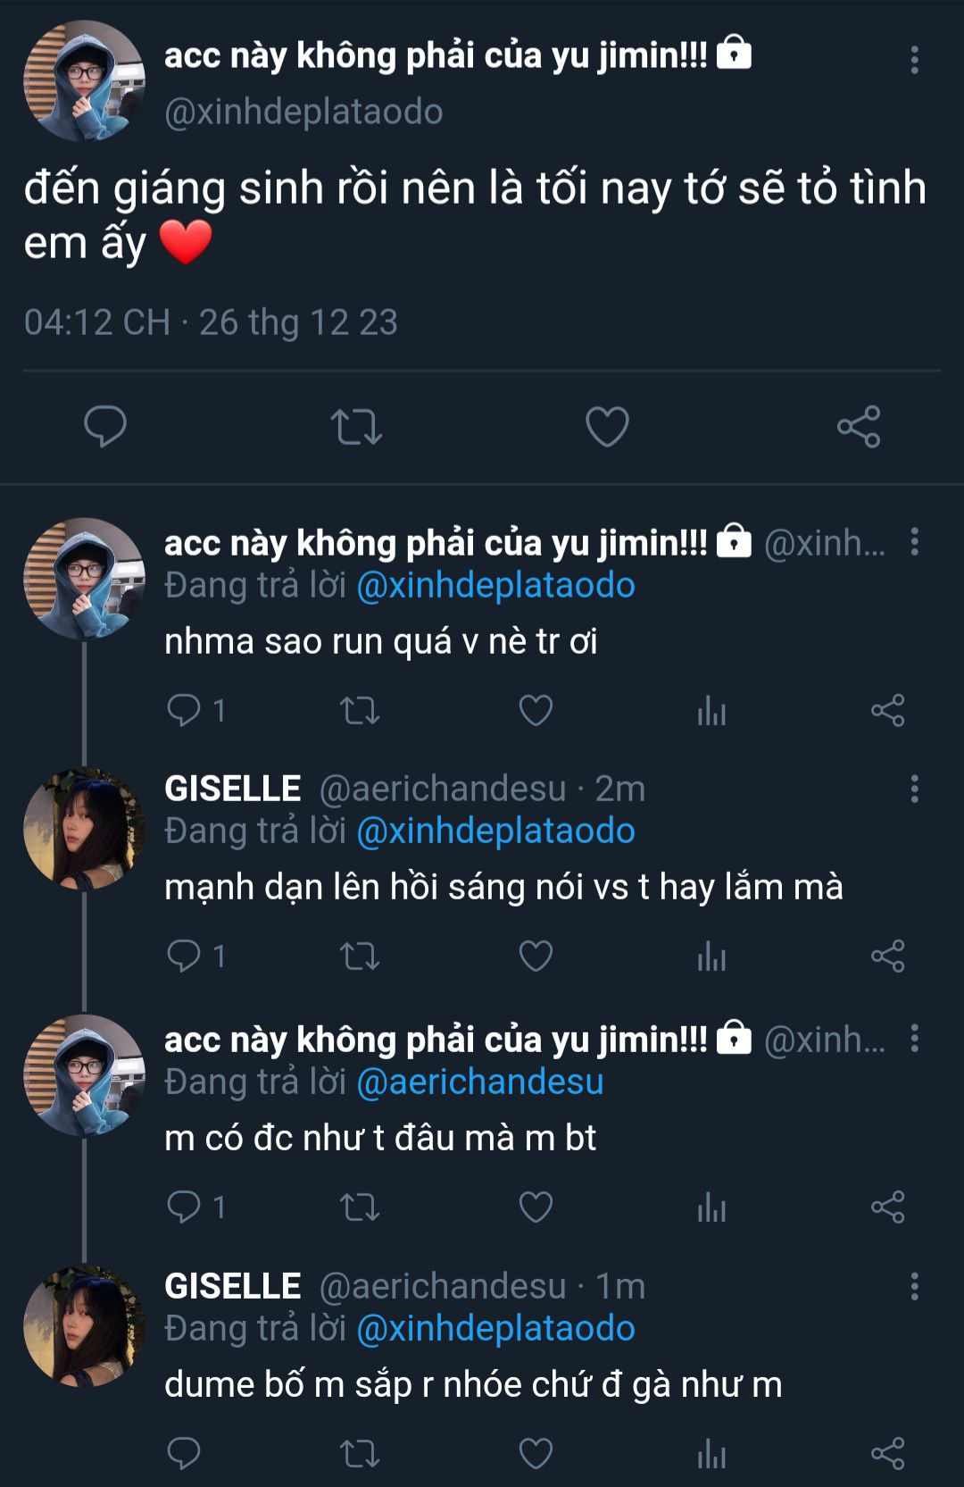Tap the main tweet author's avatar
The image size is (964, 1487).
pyautogui.click(x=84, y=81)
